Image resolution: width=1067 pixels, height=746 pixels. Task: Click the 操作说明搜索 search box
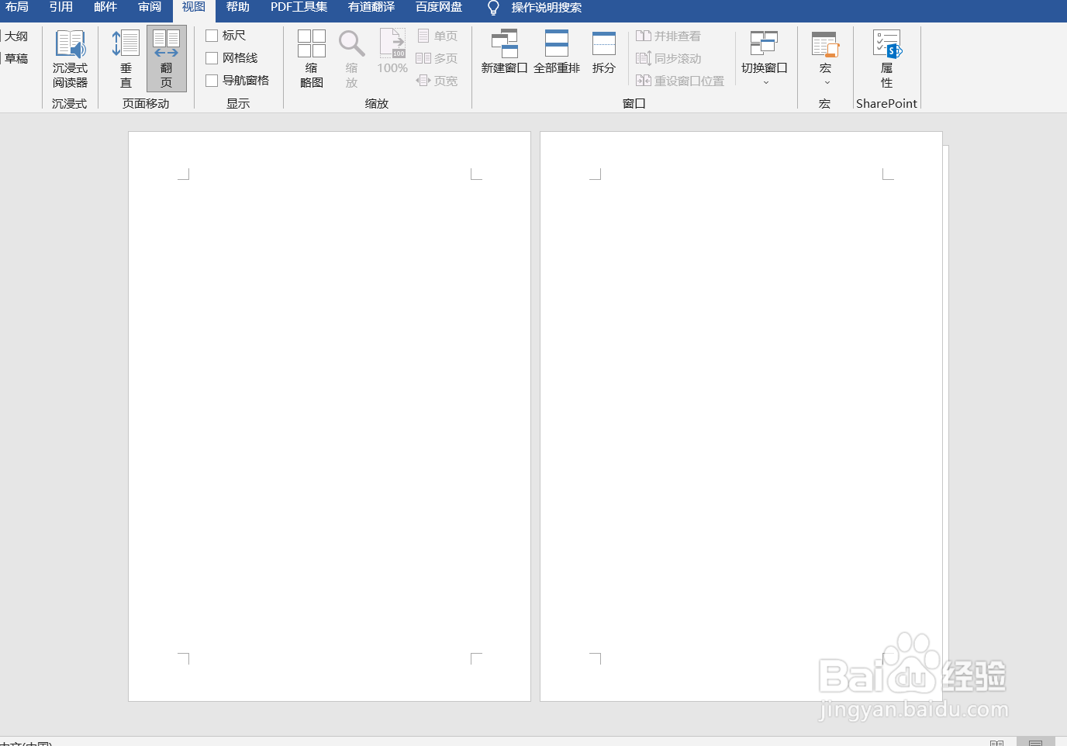click(547, 8)
